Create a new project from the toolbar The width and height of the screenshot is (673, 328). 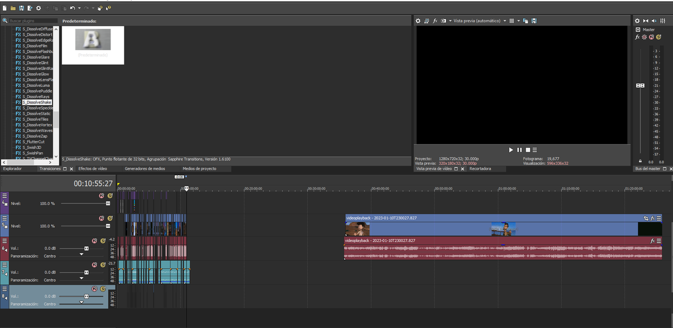pos(4,8)
